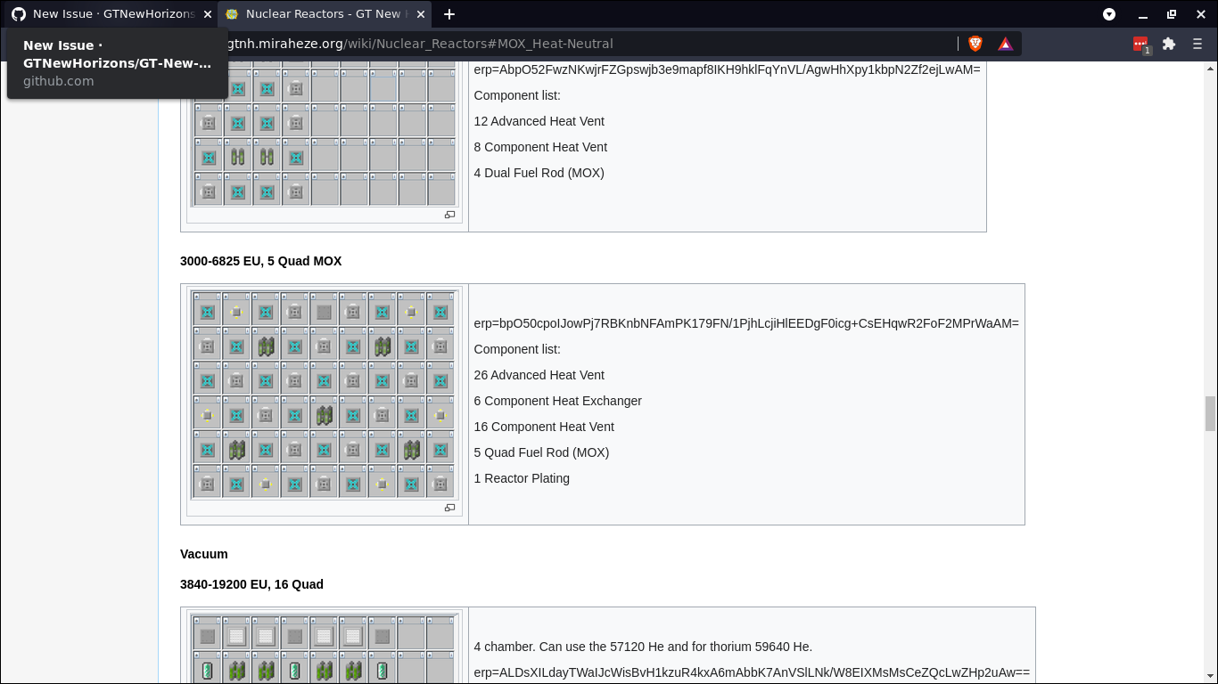Screen dimensions: 1218x684
Task: Click the GitHub favicon on the first tab
Action: 18,13
